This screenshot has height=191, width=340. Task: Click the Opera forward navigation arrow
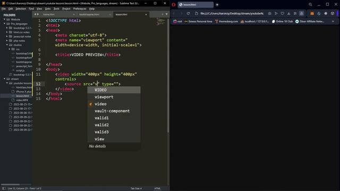[x=181, y=13]
